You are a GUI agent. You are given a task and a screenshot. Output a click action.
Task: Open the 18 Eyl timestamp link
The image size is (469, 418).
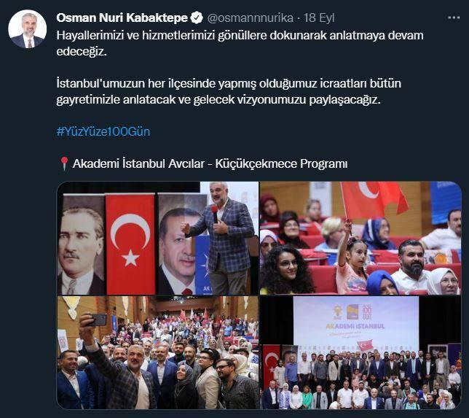319,18
